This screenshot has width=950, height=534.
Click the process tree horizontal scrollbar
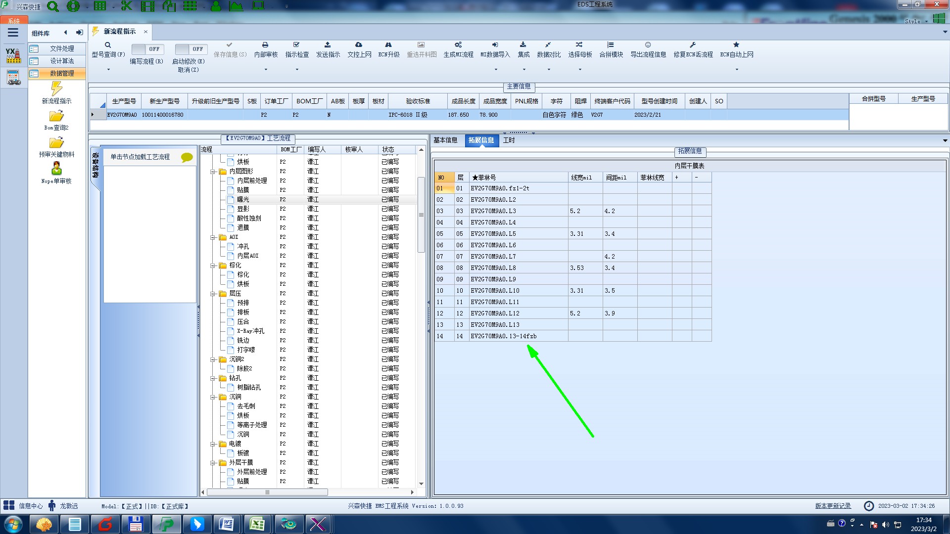coord(267,492)
